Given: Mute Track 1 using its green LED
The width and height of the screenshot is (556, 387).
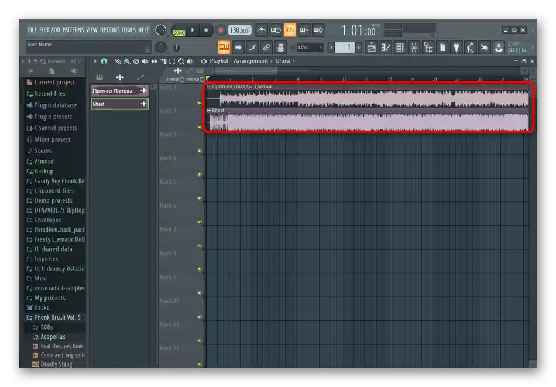Looking at the screenshot, I should (x=200, y=103).
